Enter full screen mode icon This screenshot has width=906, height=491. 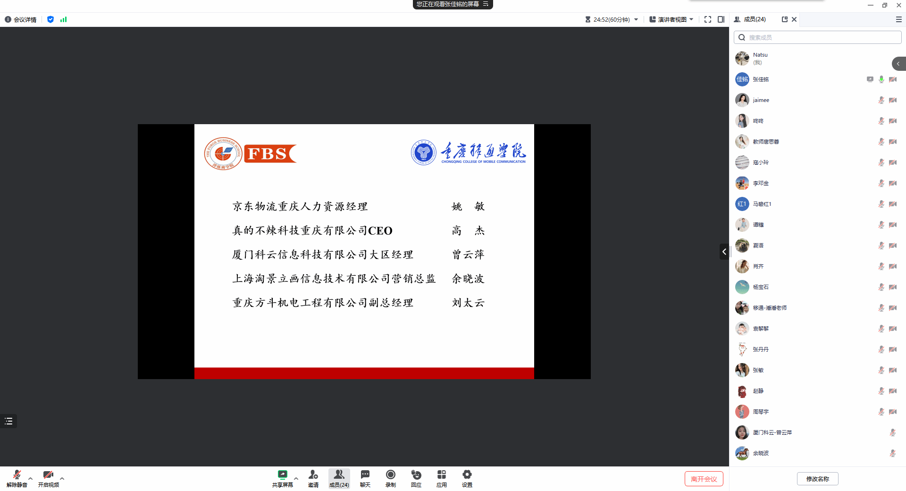(x=707, y=19)
